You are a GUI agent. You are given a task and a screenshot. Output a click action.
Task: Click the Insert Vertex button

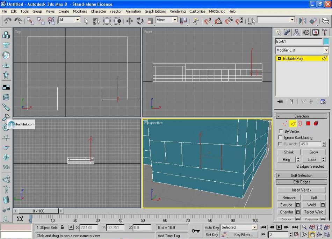point(301,190)
